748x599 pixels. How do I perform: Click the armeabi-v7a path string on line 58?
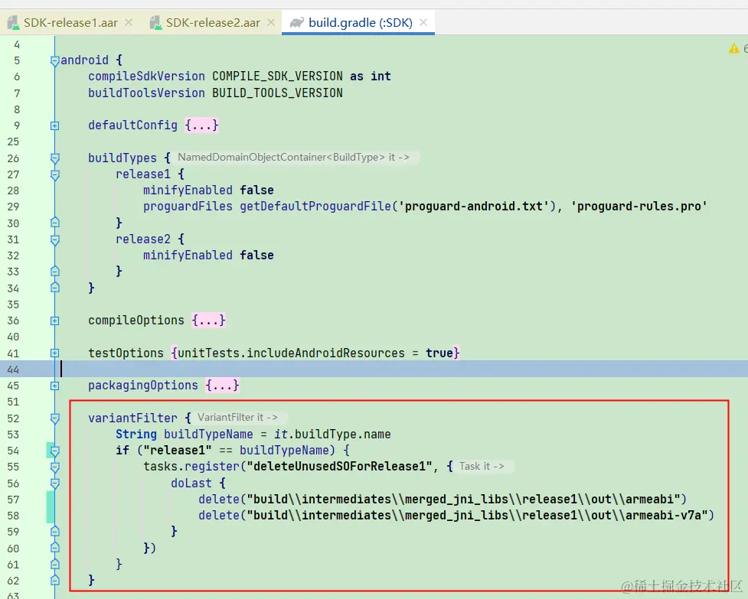pyautogui.click(x=477, y=515)
